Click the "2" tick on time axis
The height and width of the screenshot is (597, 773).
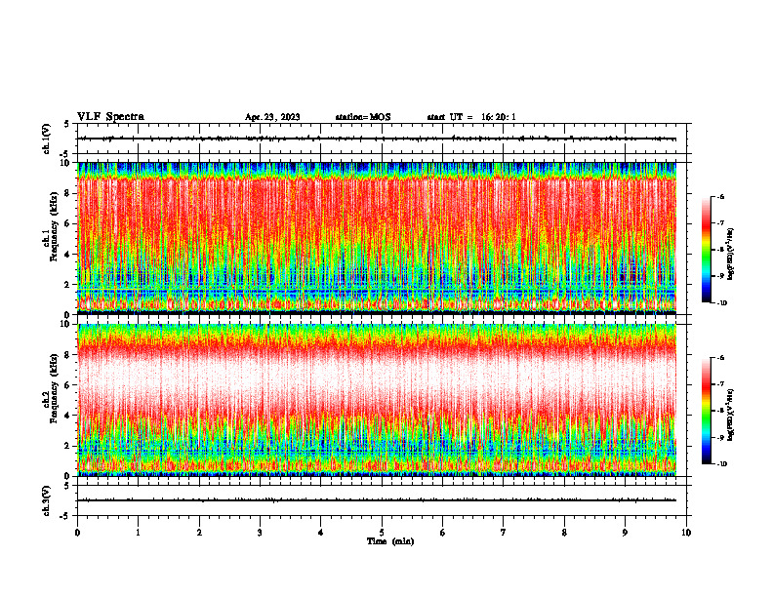(199, 533)
